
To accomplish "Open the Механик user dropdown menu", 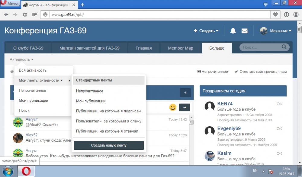I will [x=276, y=31].
